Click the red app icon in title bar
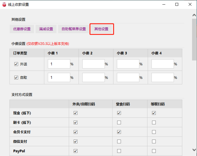Image resolution: width=197 pixels, height=156 pixels. click(x=4, y=5)
